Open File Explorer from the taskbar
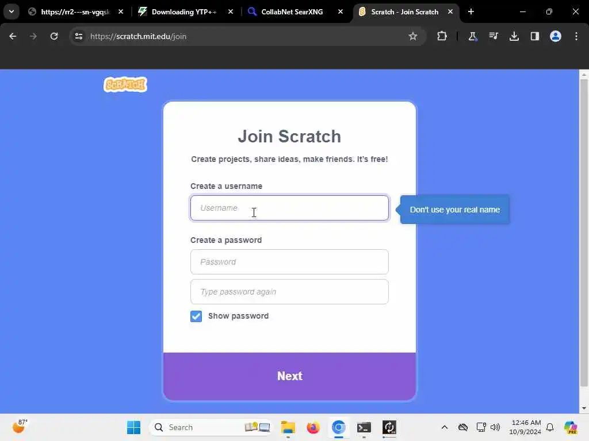This screenshot has height=441, width=589. point(288,427)
